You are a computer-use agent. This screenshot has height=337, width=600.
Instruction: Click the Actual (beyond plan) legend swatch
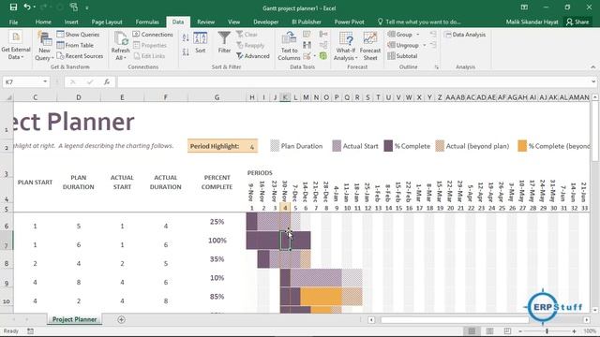[x=440, y=146]
